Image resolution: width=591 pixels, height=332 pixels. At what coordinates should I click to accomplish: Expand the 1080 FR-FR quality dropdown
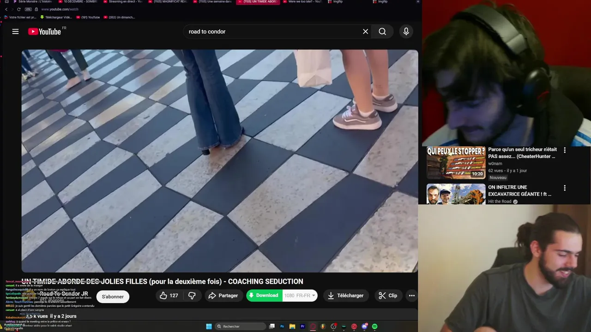coord(300,296)
